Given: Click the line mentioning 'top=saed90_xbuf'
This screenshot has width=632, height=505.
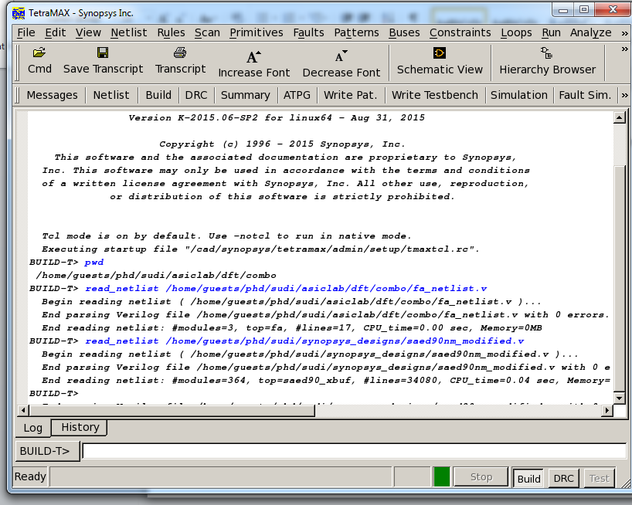Looking at the screenshot, I should coord(326,381).
